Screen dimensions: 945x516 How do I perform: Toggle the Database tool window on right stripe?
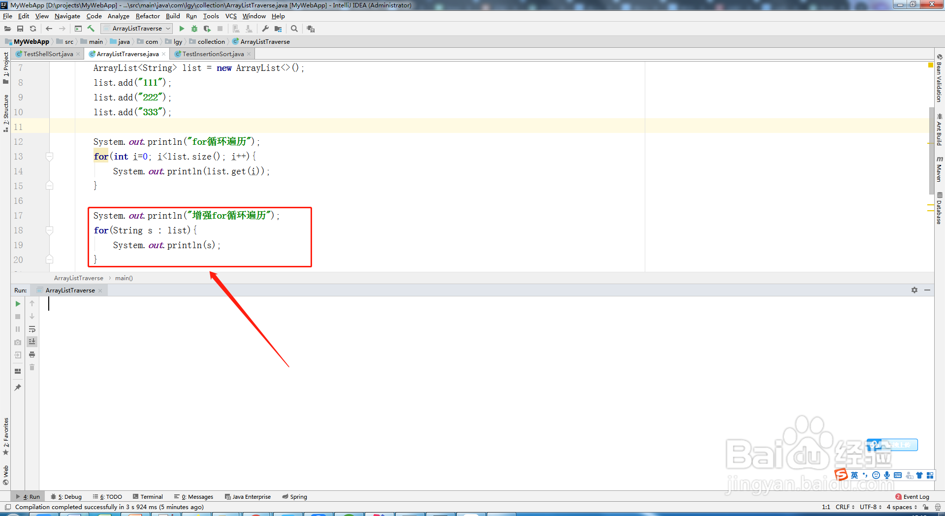coord(940,208)
